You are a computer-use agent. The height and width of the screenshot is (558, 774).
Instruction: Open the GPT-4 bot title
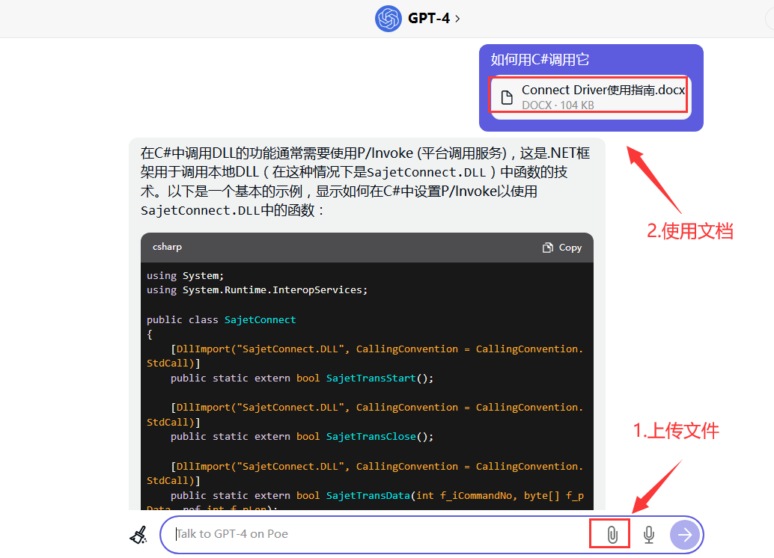428,18
